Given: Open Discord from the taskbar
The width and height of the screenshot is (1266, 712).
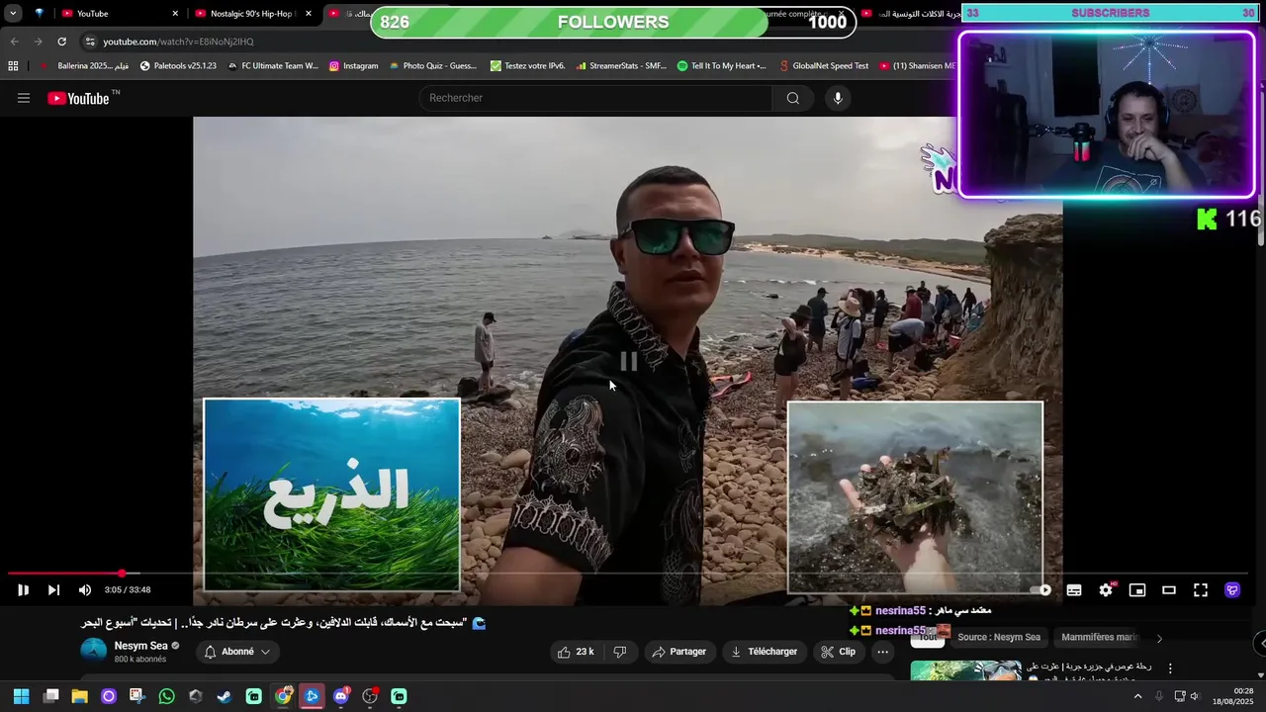Looking at the screenshot, I should [x=341, y=696].
